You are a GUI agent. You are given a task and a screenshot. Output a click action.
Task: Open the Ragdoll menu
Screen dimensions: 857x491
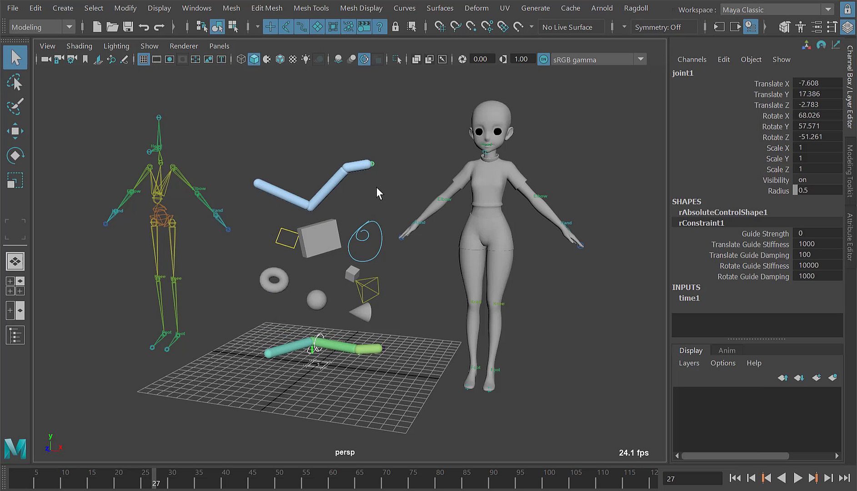point(636,8)
